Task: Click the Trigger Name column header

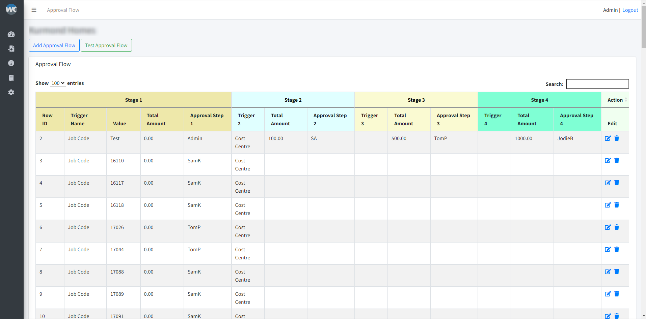Action: (x=85, y=119)
